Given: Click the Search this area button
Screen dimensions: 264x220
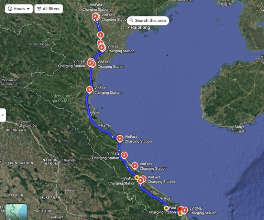Looking at the screenshot, I should click(x=148, y=21).
